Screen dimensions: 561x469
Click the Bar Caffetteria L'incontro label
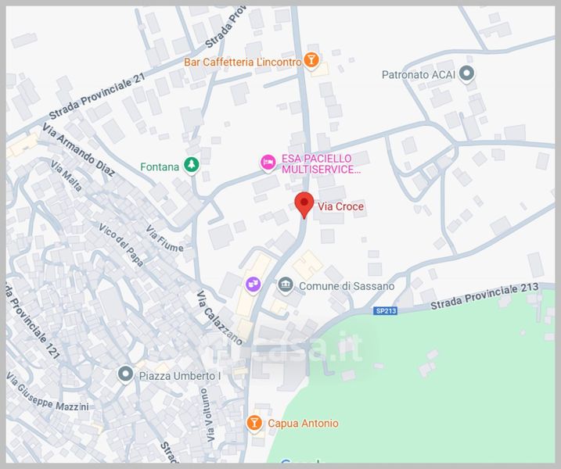pos(243,62)
